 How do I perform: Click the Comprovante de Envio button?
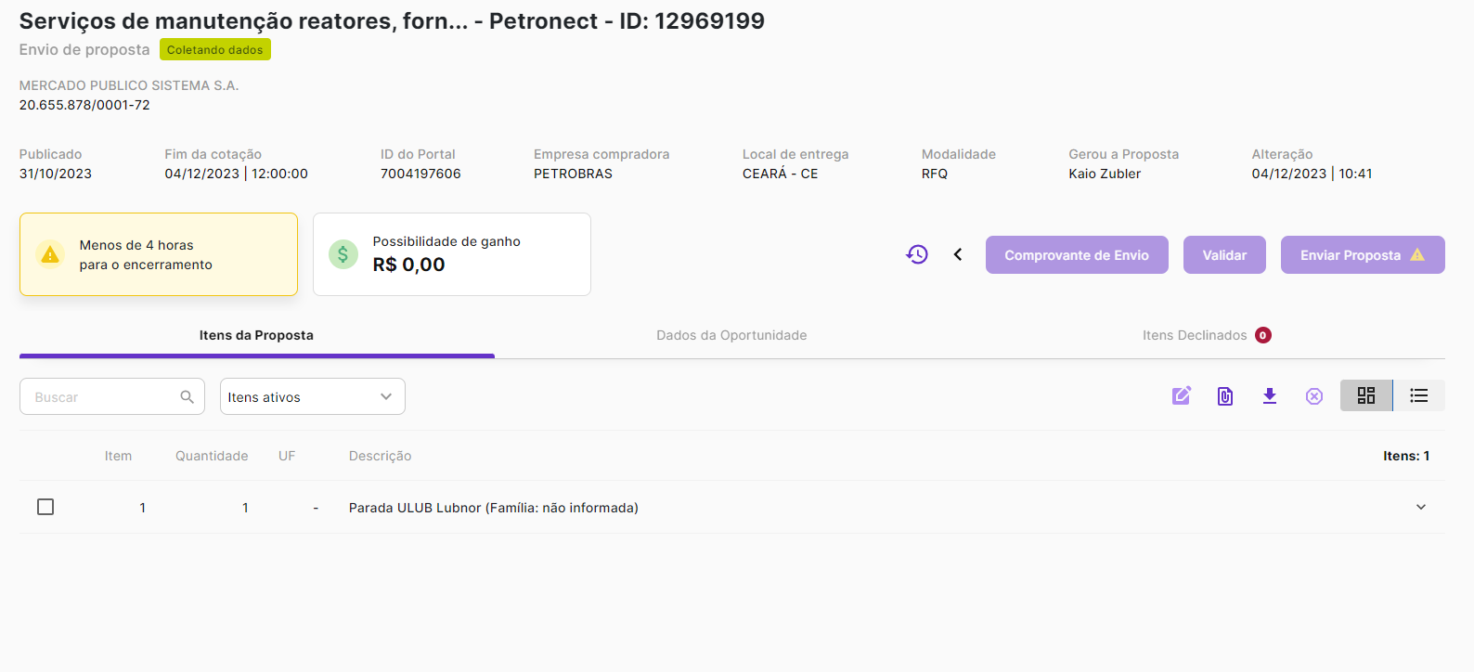point(1077,255)
